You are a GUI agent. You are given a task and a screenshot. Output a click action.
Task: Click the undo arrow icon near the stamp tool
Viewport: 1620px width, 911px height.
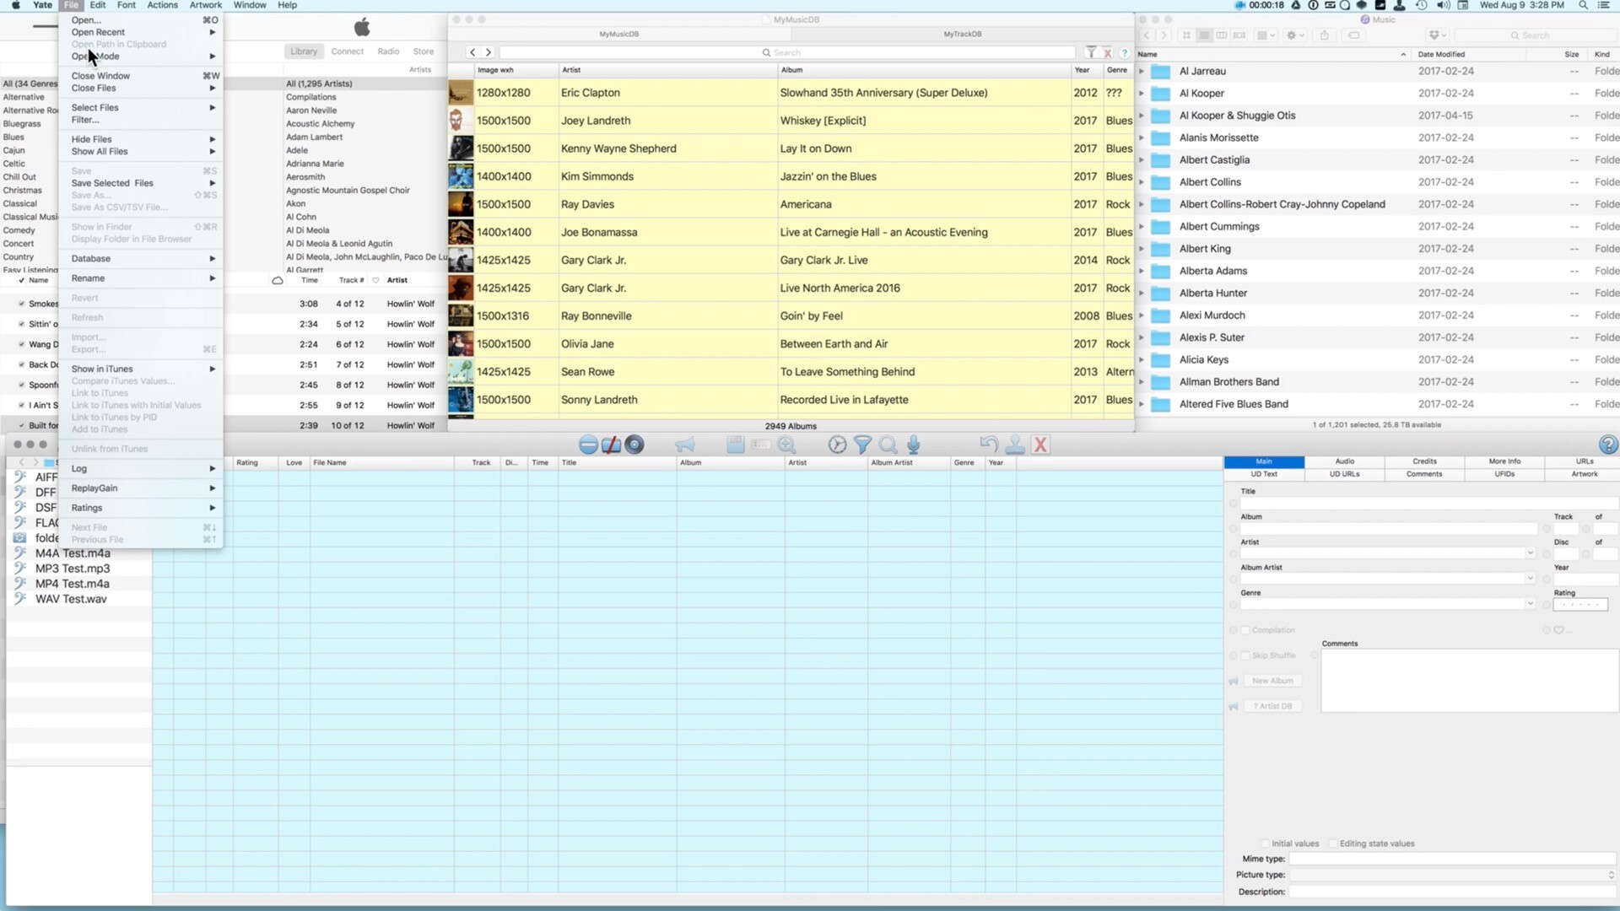tap(987, 444)
